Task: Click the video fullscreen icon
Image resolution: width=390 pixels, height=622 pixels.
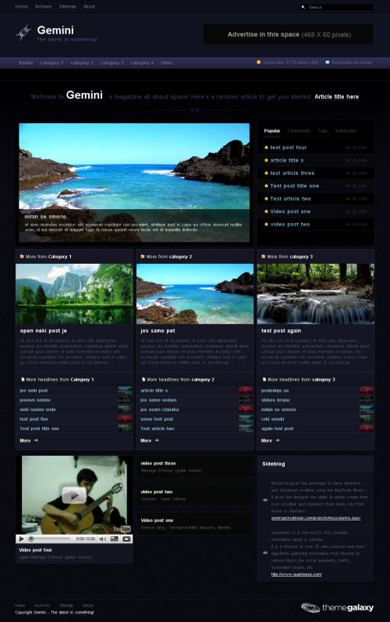Action: tap(114, 538)
